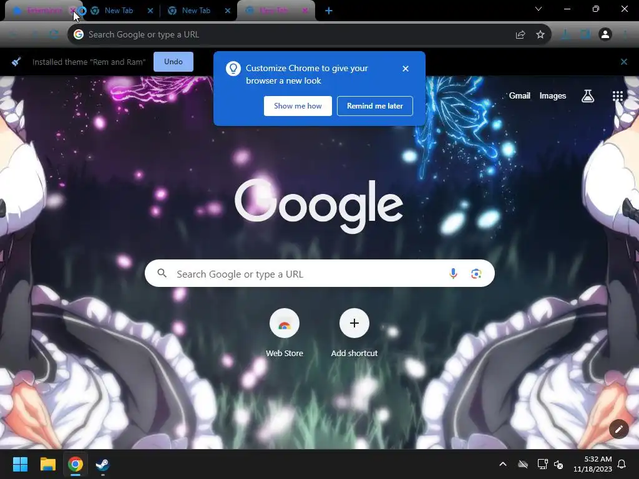639x479 pixels.
Task: Customize this page with the pencil icon
Action: tap(619, 429)
